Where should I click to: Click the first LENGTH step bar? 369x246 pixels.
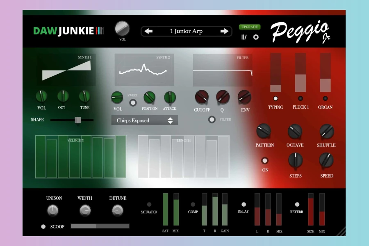[x=143, y=157]
